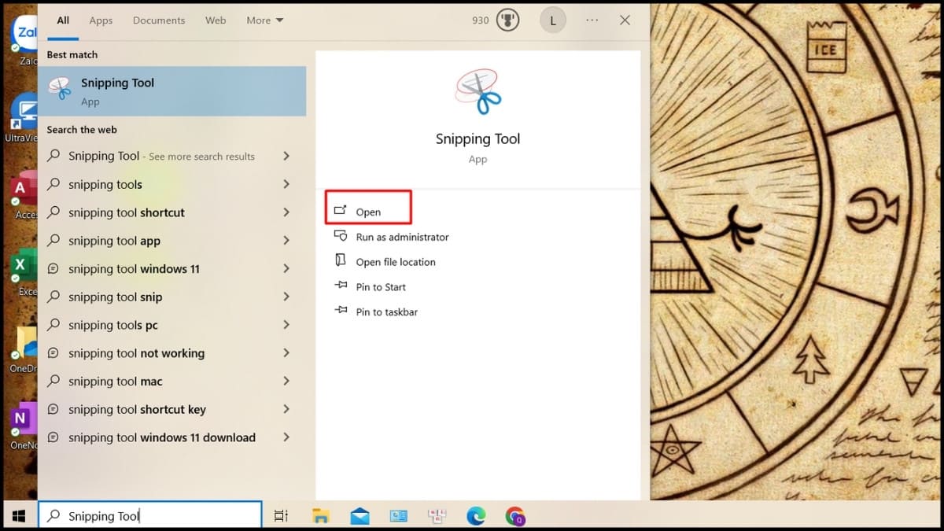Screen dimensions: 944x531
Task: Click search icon beside 'snipping tool app'
Action: click(53, 241)
